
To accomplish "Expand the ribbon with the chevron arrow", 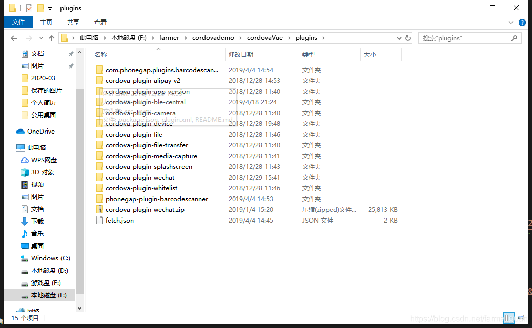I will pos(510,22).
